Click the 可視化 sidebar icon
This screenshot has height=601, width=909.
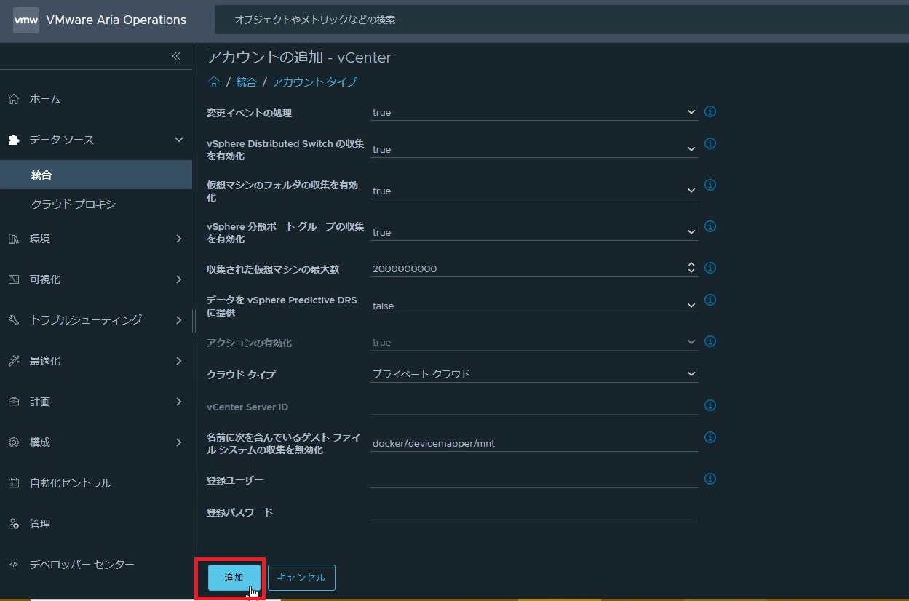[x=14, y=279]
